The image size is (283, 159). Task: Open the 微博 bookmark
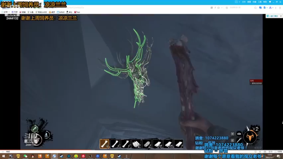[23, 12]
